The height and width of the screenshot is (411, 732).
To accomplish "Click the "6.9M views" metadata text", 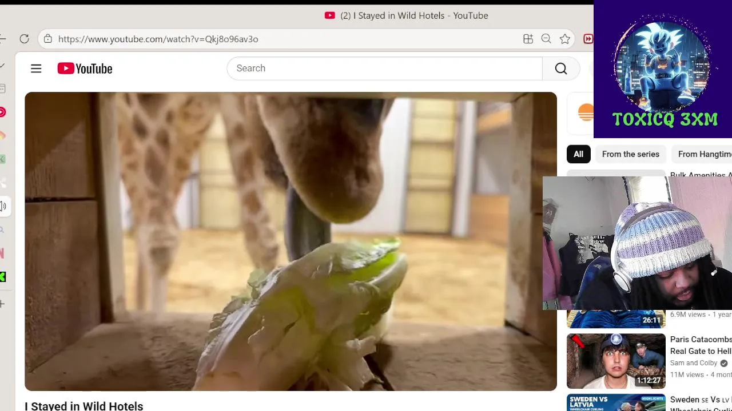I will [x=688, y=315].
